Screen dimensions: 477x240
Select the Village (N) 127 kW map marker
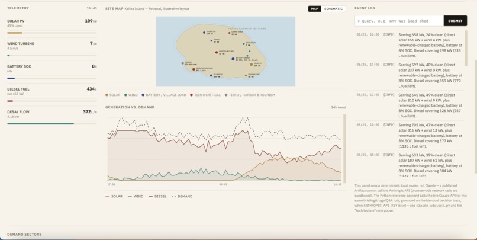[204, 33]
